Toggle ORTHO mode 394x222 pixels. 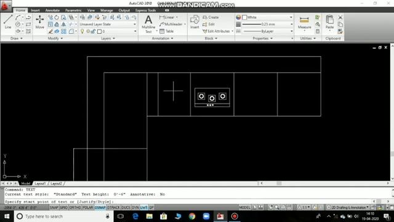point(75,207)
